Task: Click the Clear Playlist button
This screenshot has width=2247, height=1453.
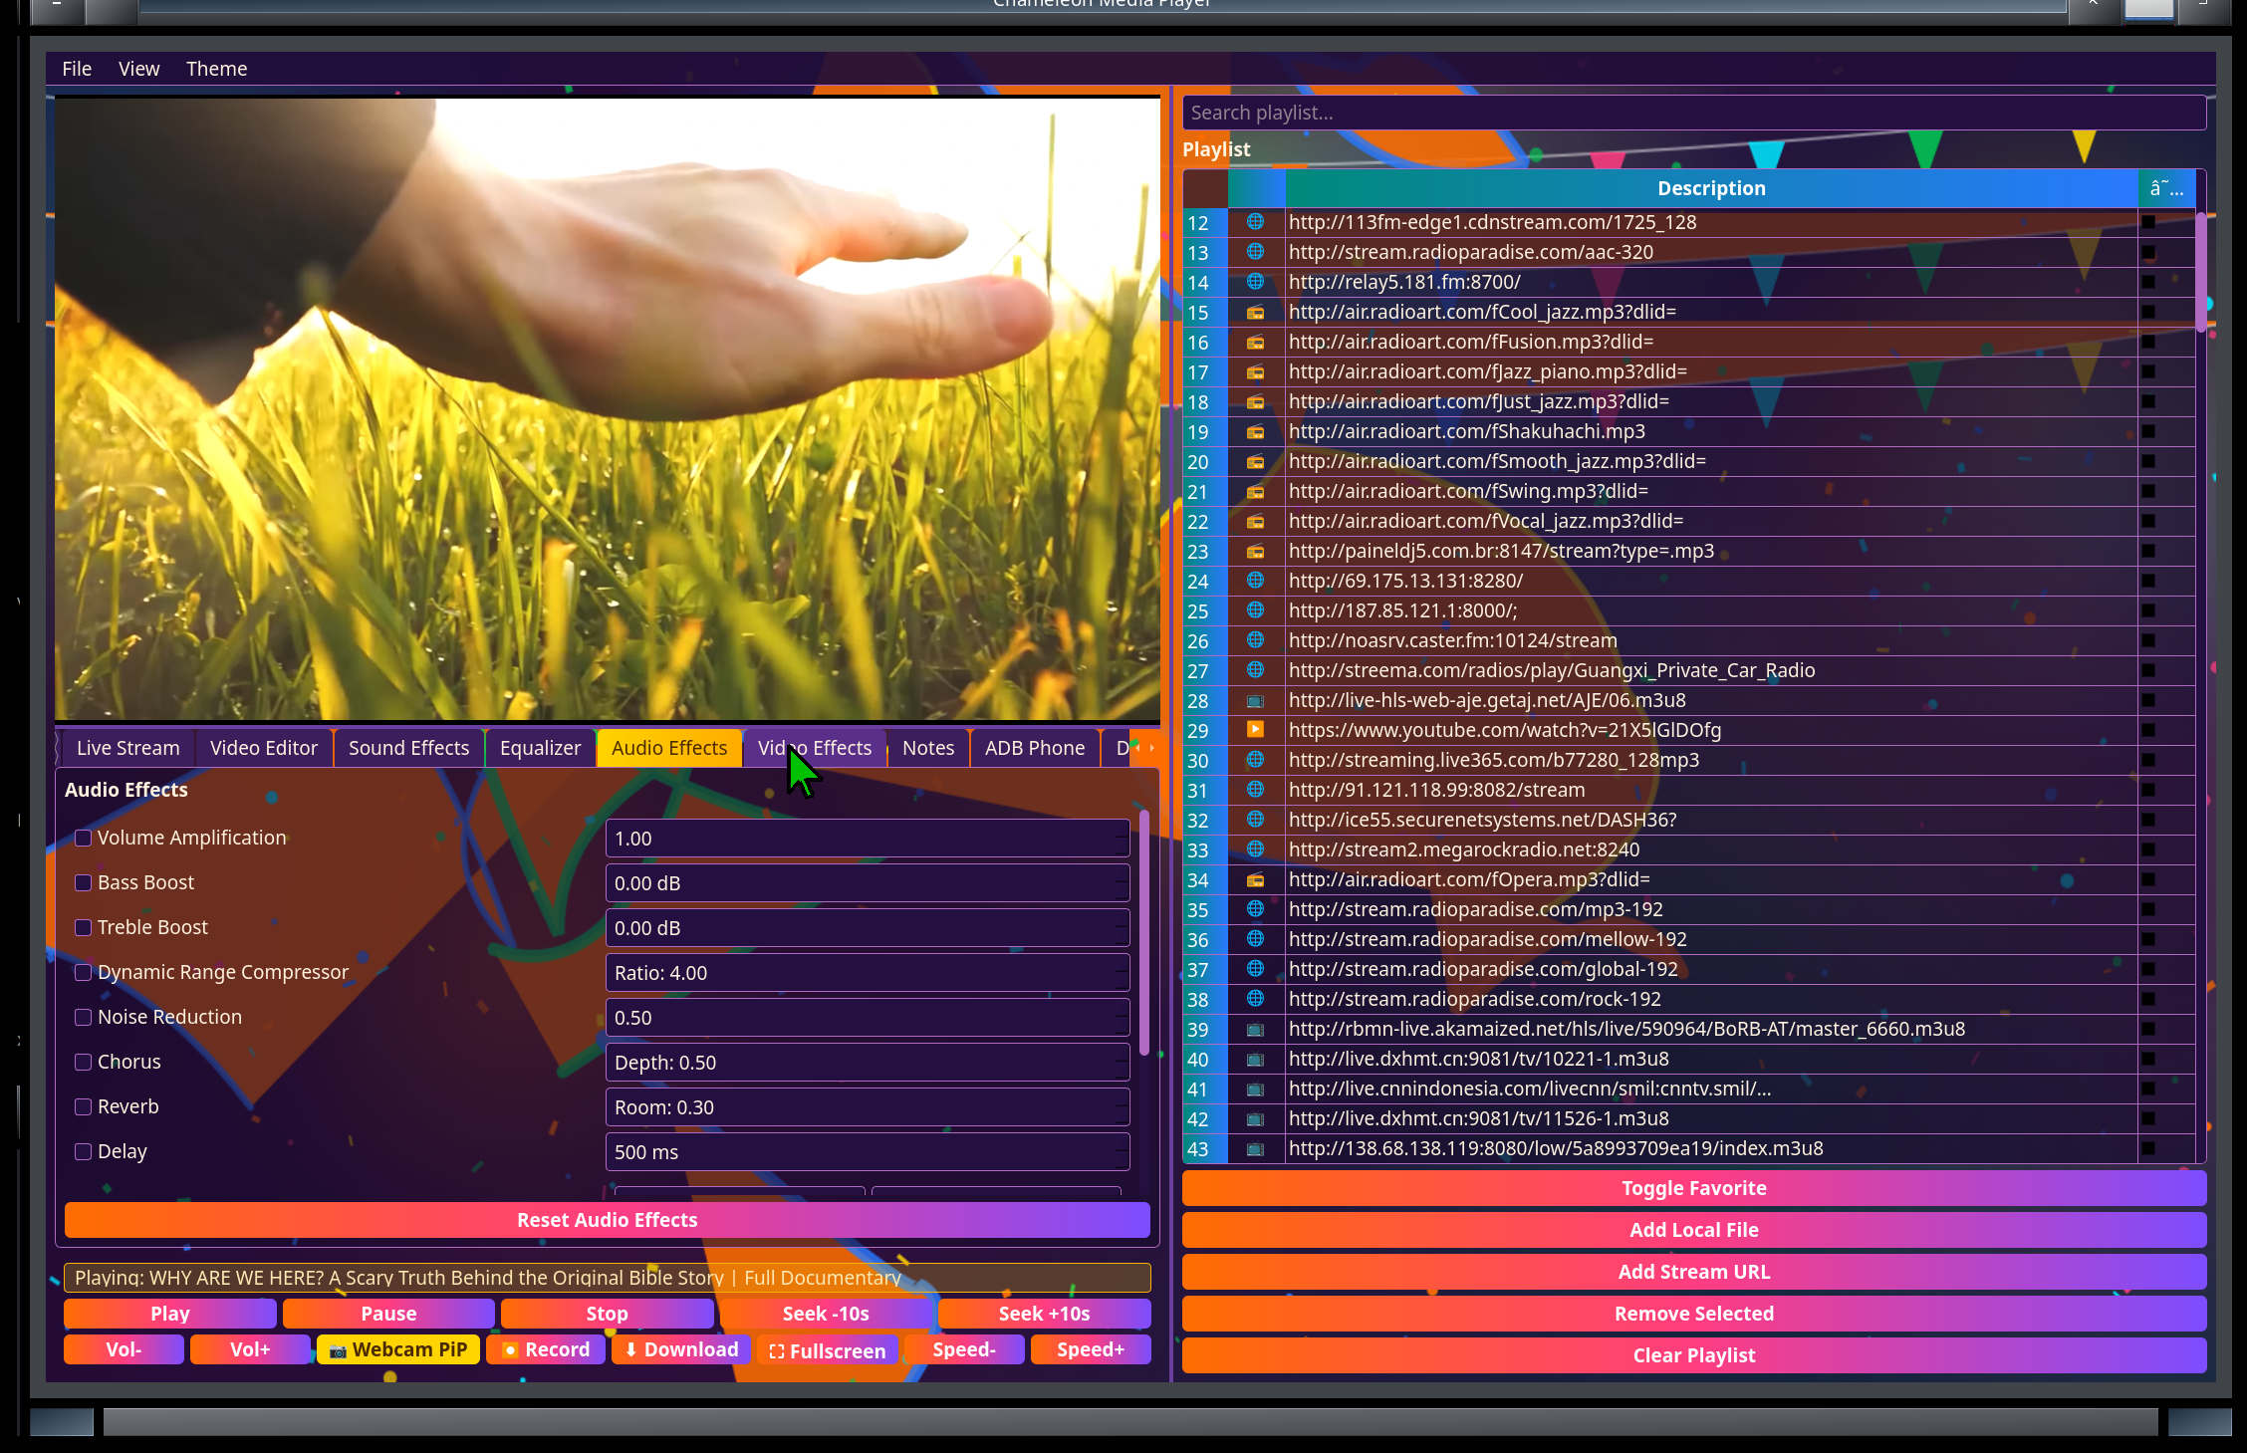Action: pos(1694,1355)
